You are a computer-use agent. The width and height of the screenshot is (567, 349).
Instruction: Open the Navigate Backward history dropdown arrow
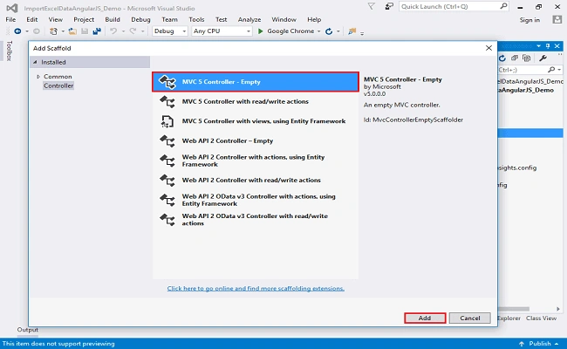pos(27,31)
